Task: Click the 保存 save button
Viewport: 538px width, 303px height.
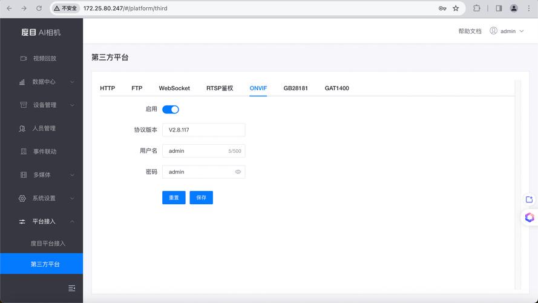Action: point(202,198)
